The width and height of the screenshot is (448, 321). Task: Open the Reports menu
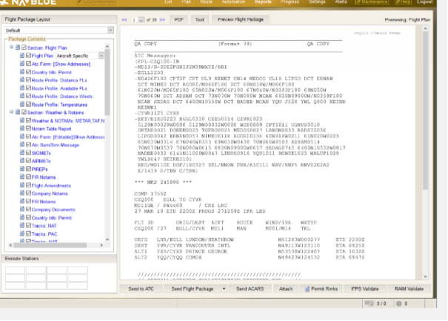click(x=263, y=2)
